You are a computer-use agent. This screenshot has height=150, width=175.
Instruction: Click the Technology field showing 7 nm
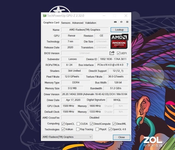click(x=70, y=41)
